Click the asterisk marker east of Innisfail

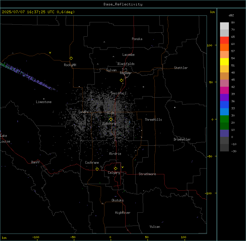(143, 87)
